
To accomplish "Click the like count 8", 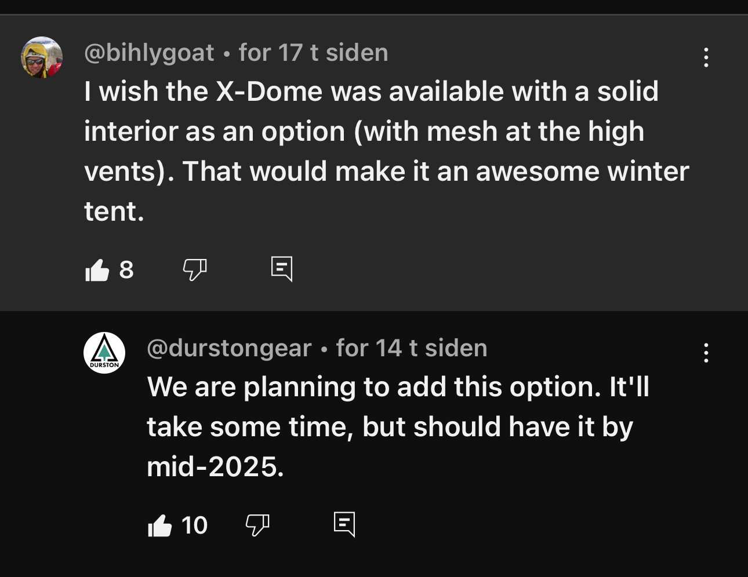I will [126, 270].
